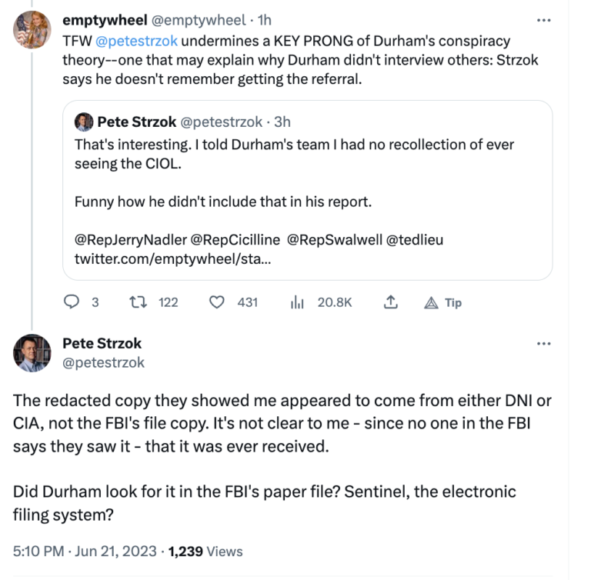Click the share icon on emptywheel's tweet

pyautogui.click(x=390, y=302)
